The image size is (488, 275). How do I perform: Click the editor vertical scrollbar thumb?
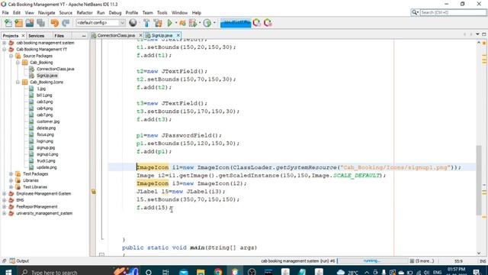tap(479, 180)
